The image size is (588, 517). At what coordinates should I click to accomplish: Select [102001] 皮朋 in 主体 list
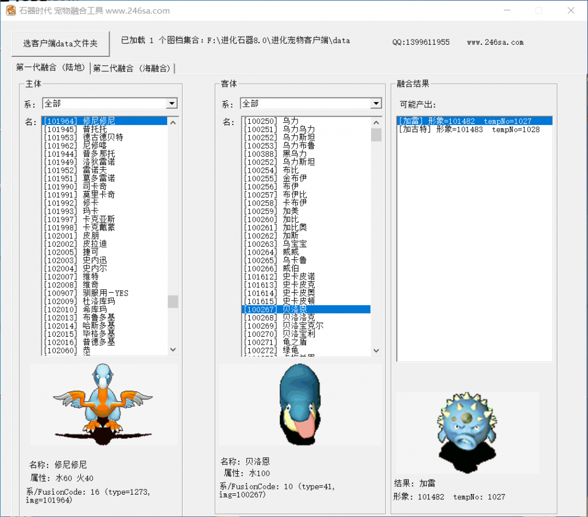[105, 236]
